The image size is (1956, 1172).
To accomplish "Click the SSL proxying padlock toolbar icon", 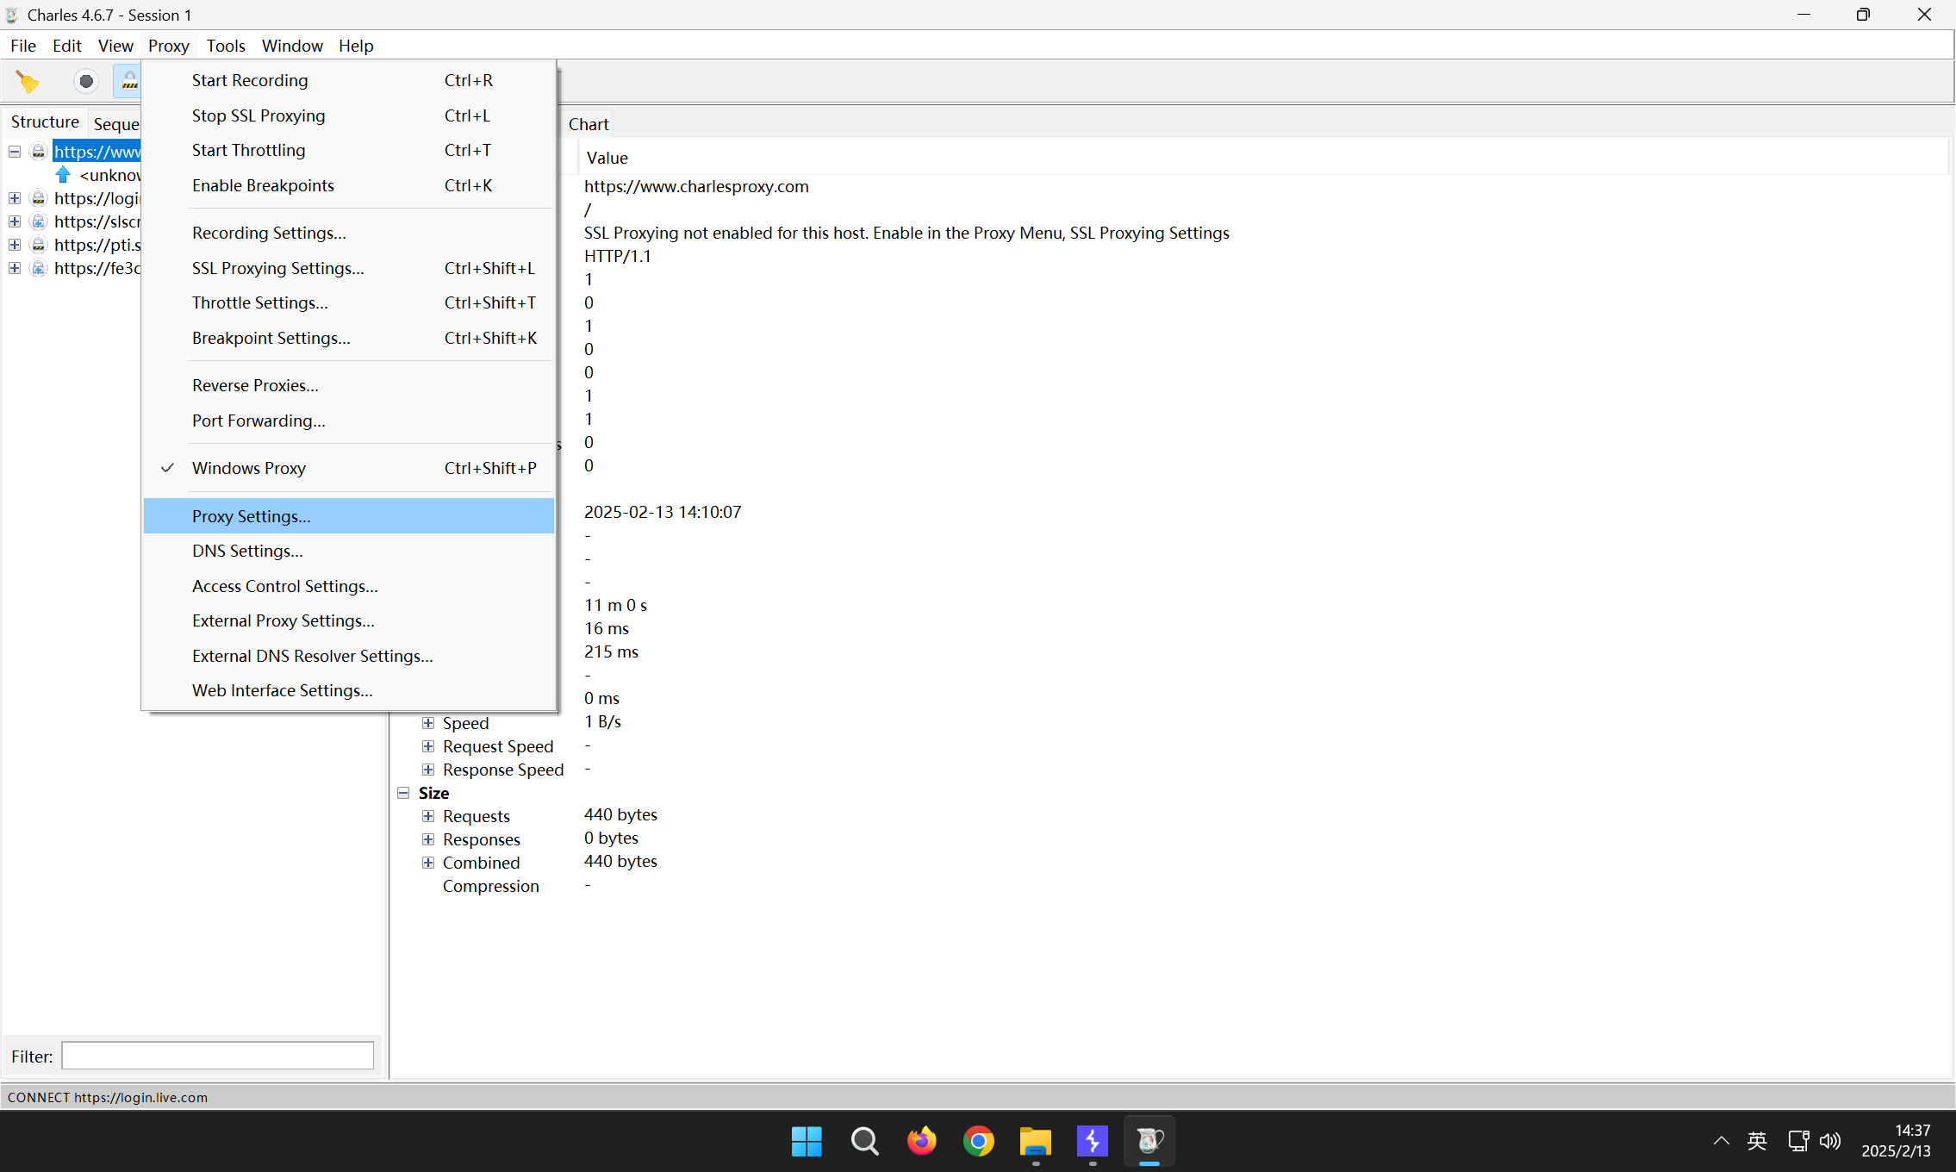I will [x=129, y=82].
